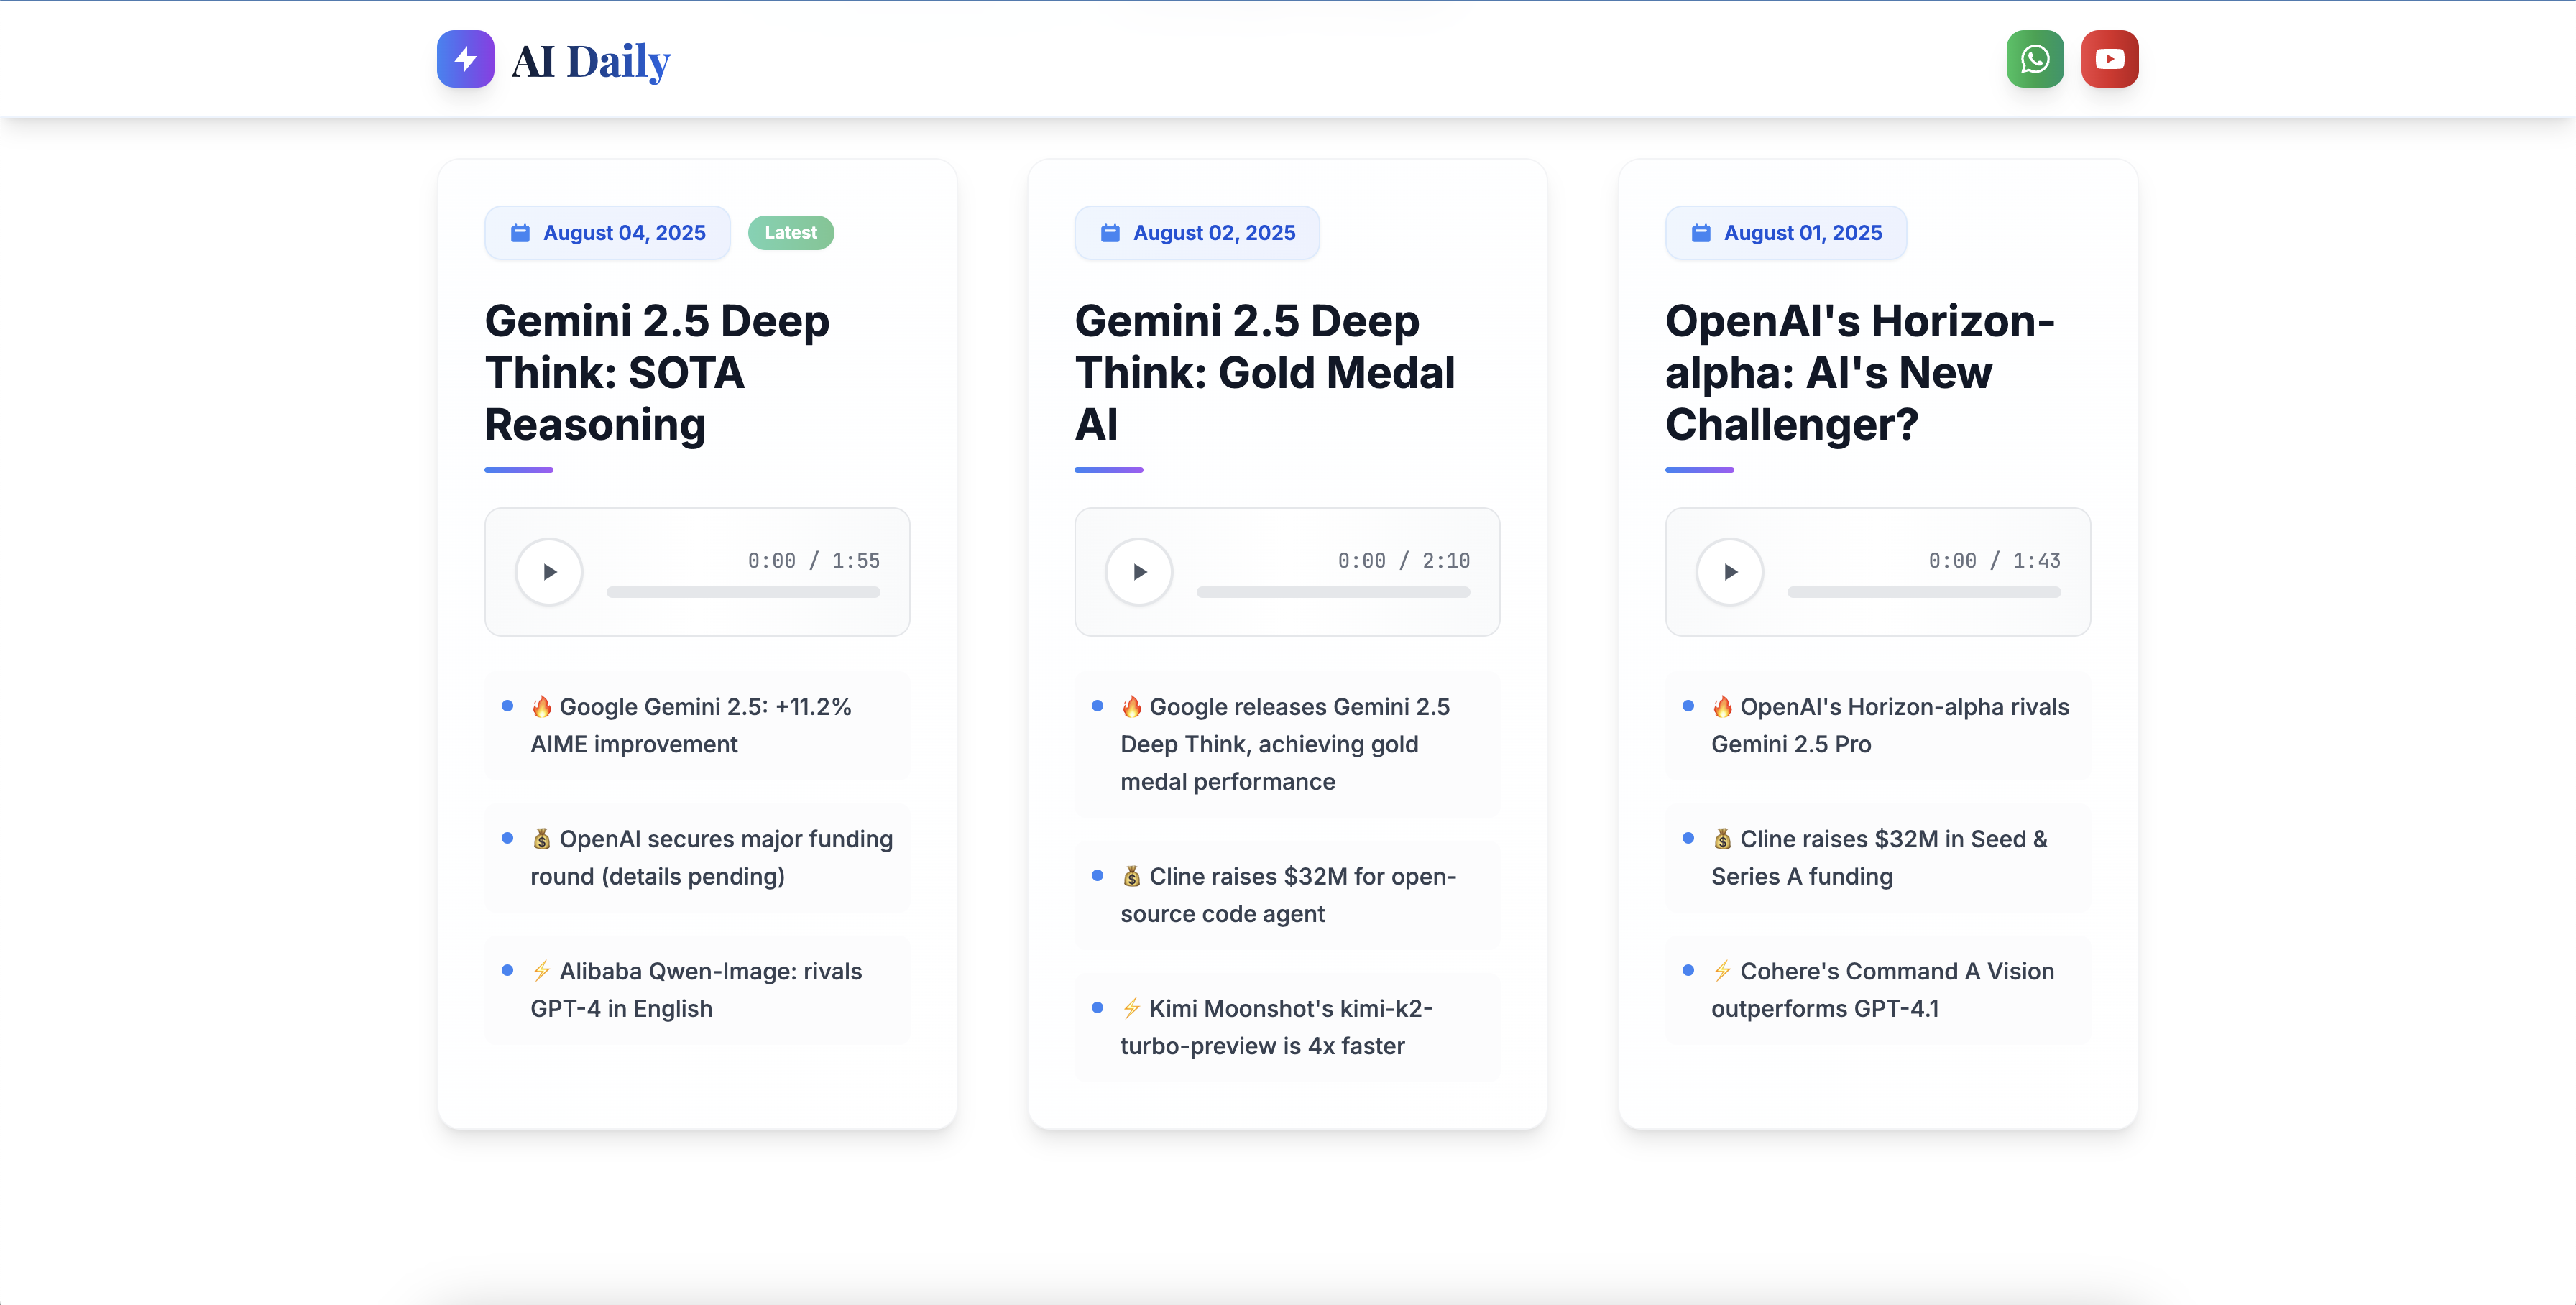This screenshot has width=2576, height=1305.
Task: Click calendar icon beside August 04, 2025
Action: (520, 233)
